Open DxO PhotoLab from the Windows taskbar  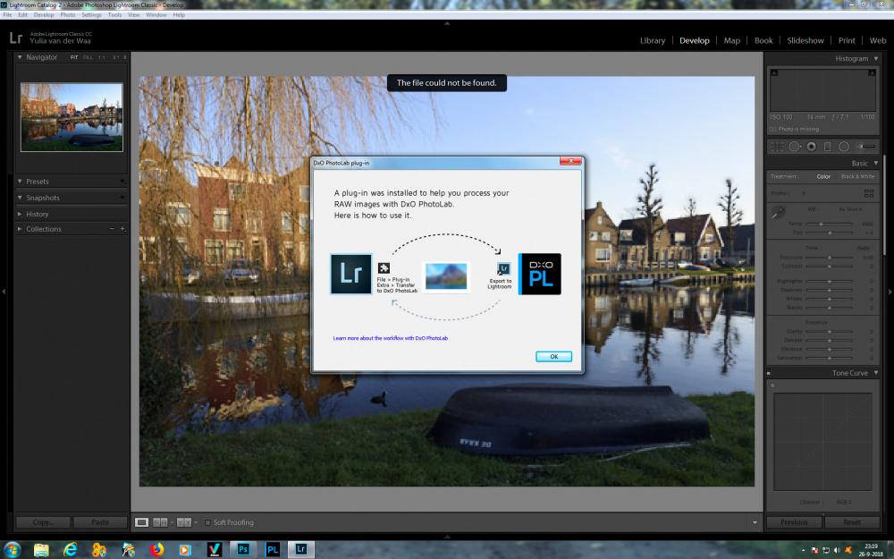[x=272, y=549]
